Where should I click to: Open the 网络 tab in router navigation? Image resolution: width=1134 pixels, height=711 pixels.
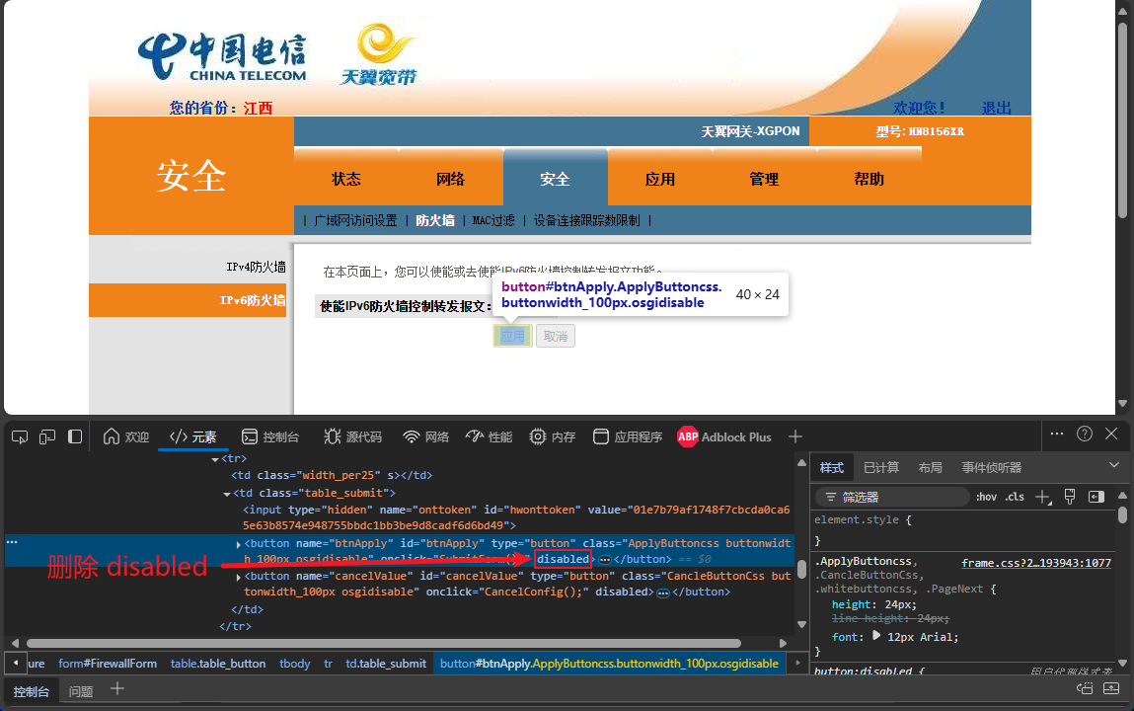coord(450,179)
